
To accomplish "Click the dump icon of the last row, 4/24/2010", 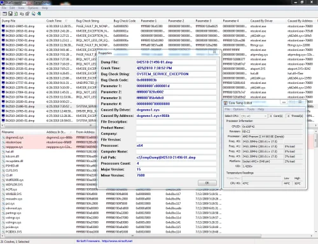I will [3, 121].
